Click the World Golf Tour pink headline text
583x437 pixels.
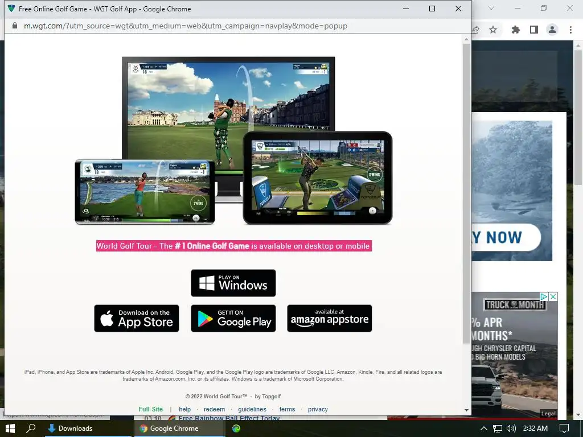click(233, 246)
